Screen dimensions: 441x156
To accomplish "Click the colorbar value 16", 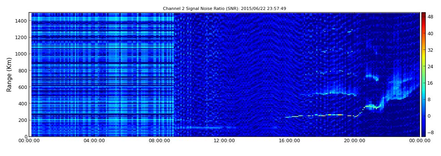I will tap(431, 83).
